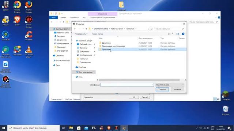Click the Up arrow in Open dialog
Viewport: 234px width, 131px height.
pyautogui.click(x=86, y=29)
